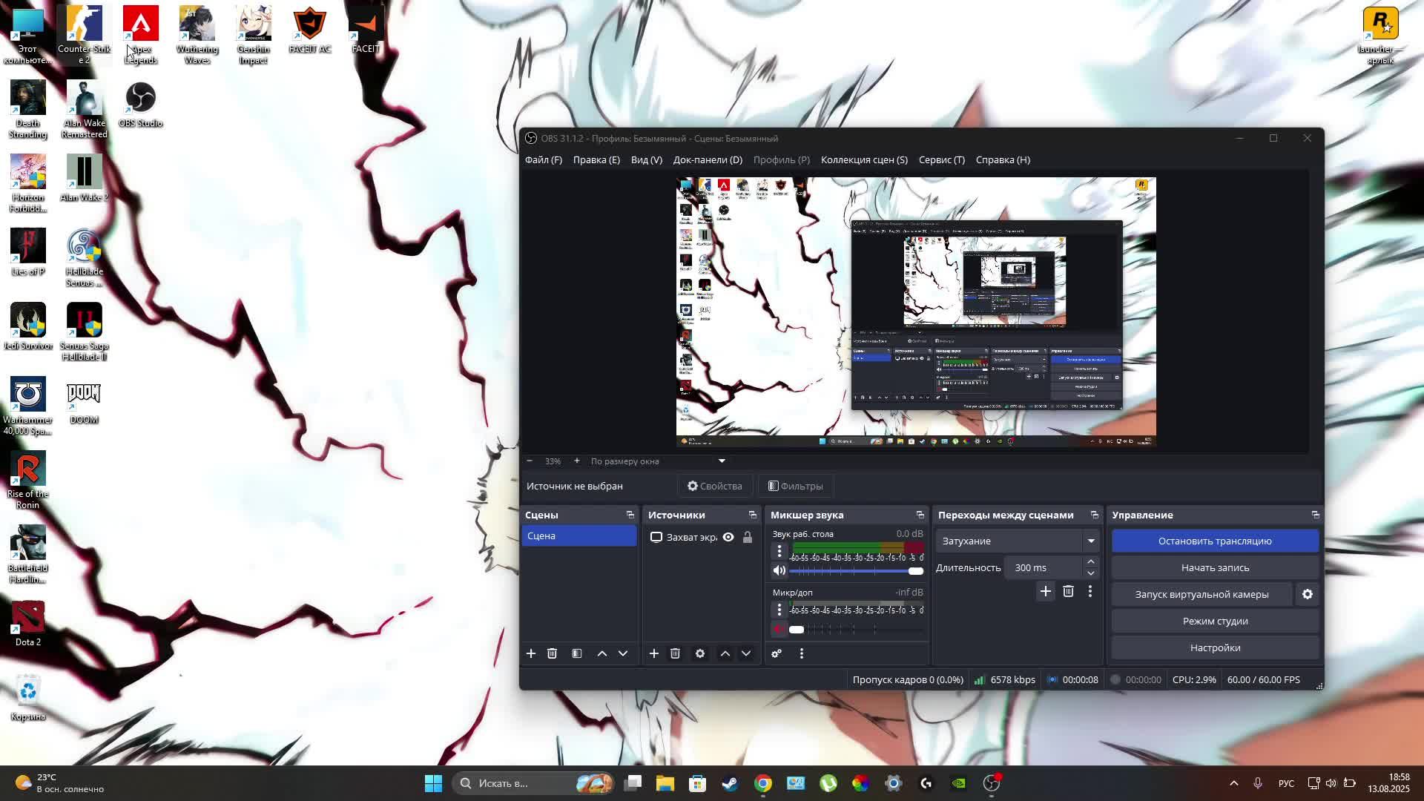Open scene filters icon in Сцены panel
1424x801 pixels.
click(577, 653)
